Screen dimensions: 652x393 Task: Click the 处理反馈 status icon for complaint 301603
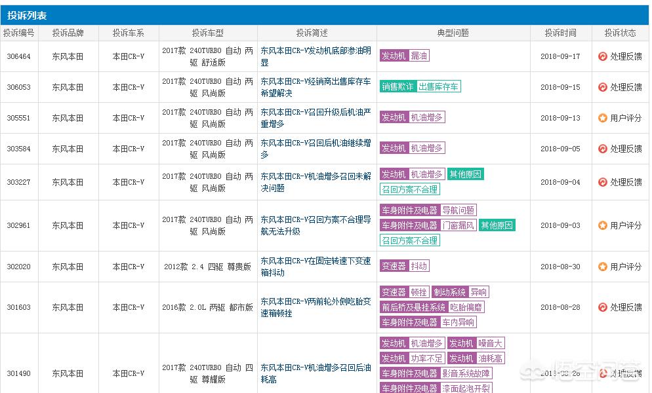pyautogui.click(x=603, y=307)
